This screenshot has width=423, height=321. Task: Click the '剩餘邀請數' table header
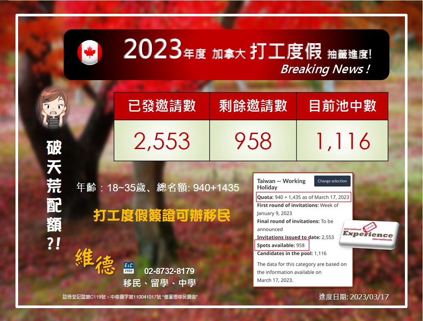pos(253,106)
